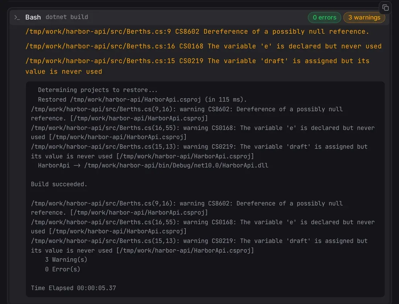Click the 0 errors badge
399x304 pixels.
(x=324, y=17)
